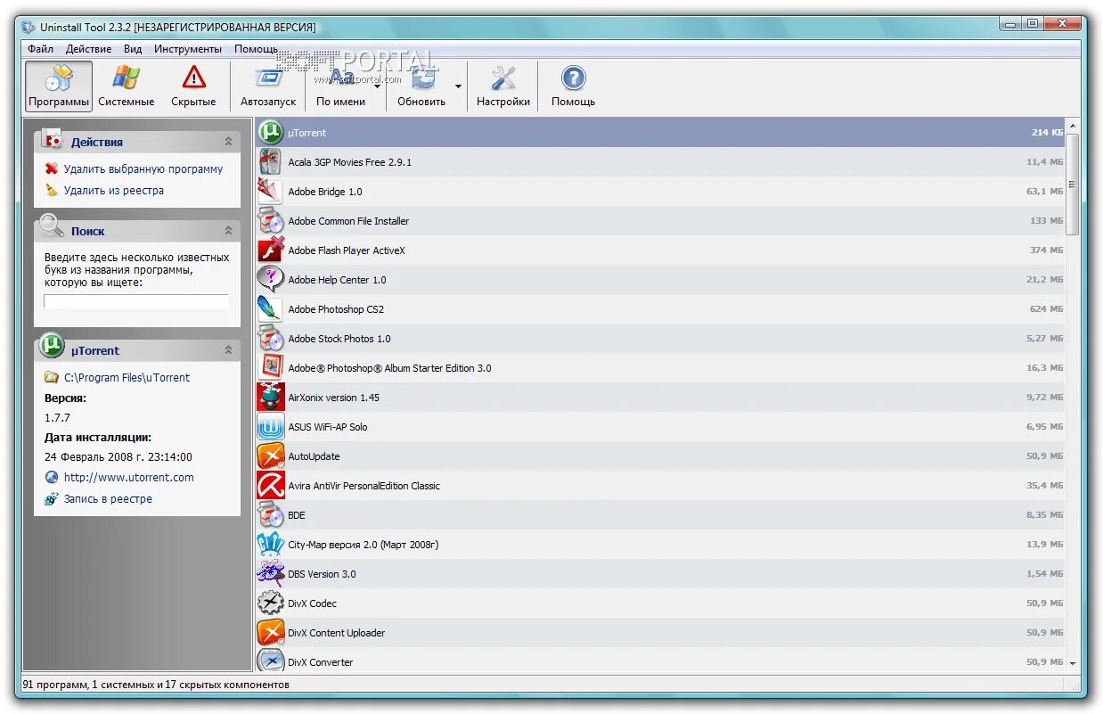Screen dimensions: 1103x714
Task: Click the program list vertical scrollbar thumb
Action: [1072, 184]
